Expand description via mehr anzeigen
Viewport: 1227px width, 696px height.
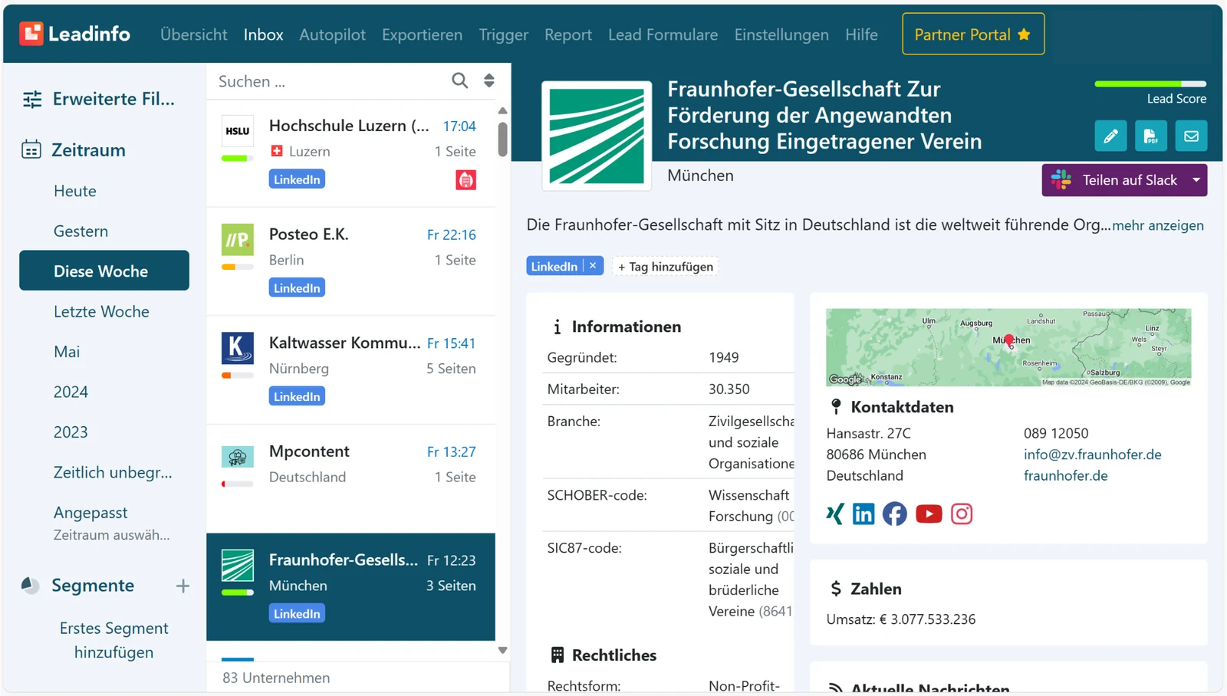click(1158, 225)
